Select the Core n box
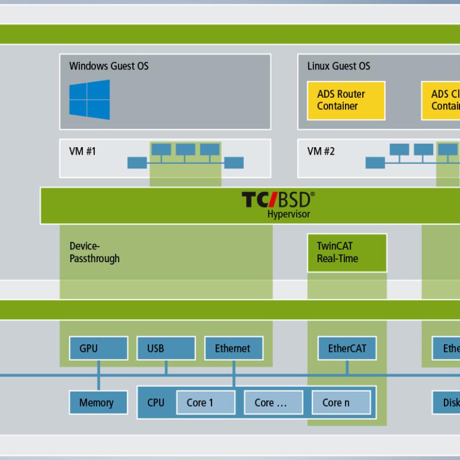Screen dimensions: 460x460 tap(341, 402)
